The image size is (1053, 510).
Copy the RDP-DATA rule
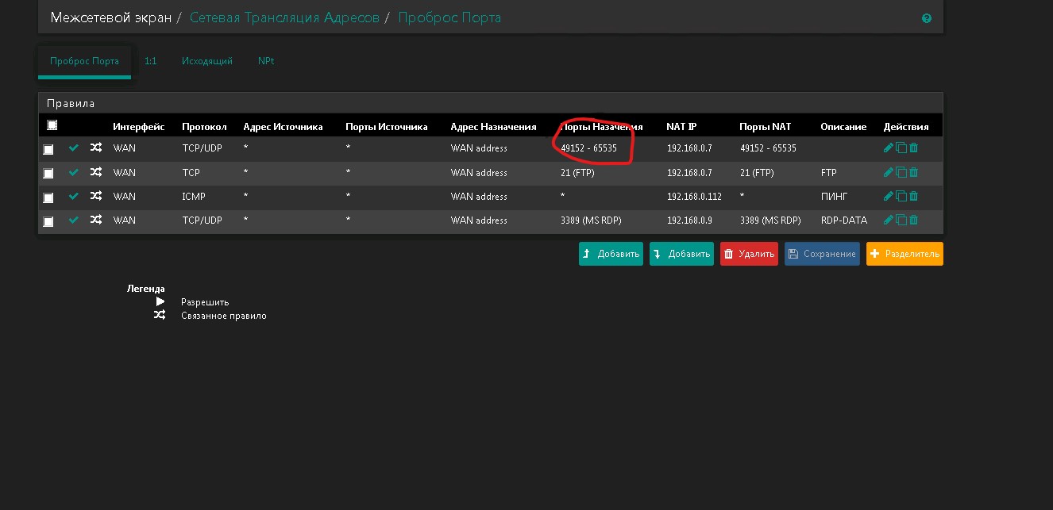pyautogui.click(x=901, y=220)
